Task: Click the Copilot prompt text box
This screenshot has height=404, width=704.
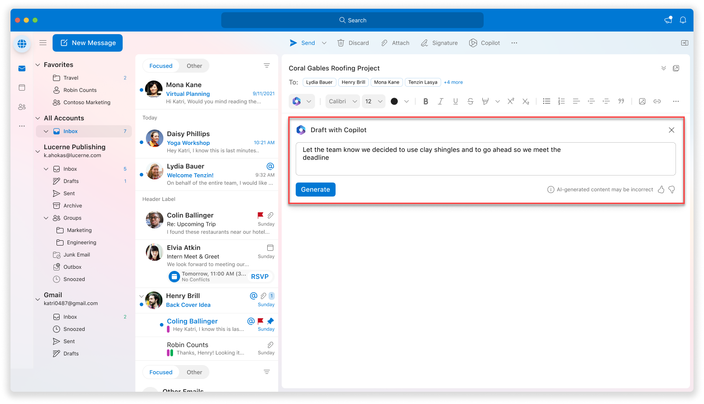Action: point(485,158)
